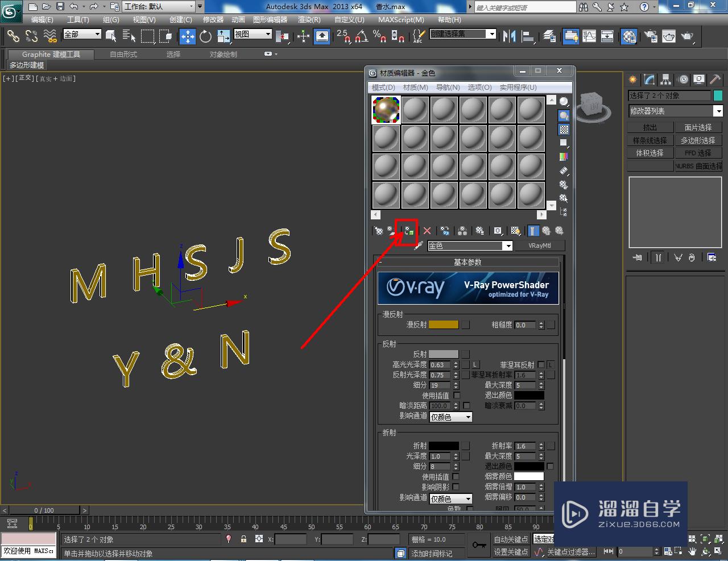
Task: Pick material from object with eyedropper
Action: point(419,246)
